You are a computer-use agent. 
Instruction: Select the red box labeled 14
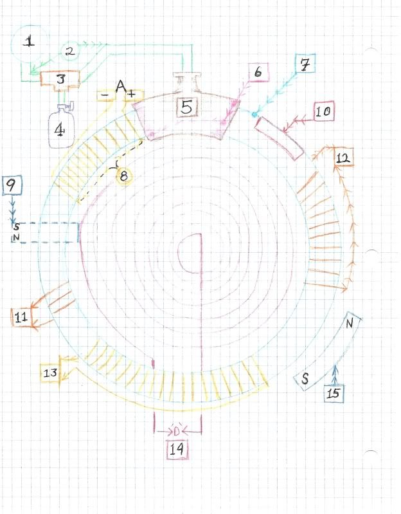click(177, 449)
